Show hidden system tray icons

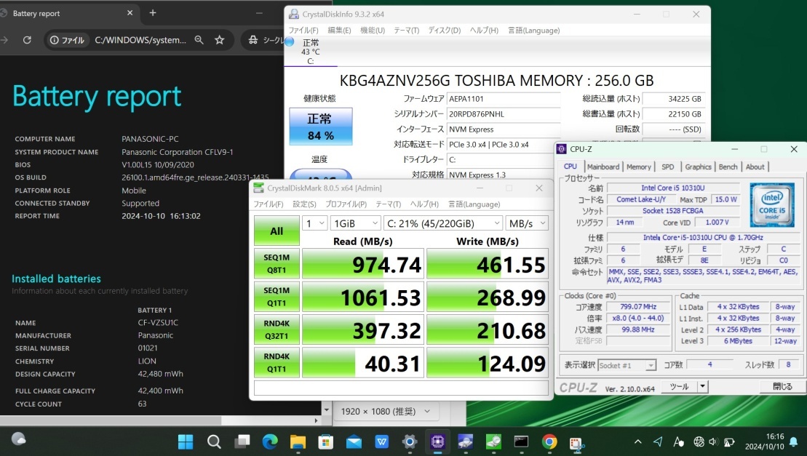(637, 441)
